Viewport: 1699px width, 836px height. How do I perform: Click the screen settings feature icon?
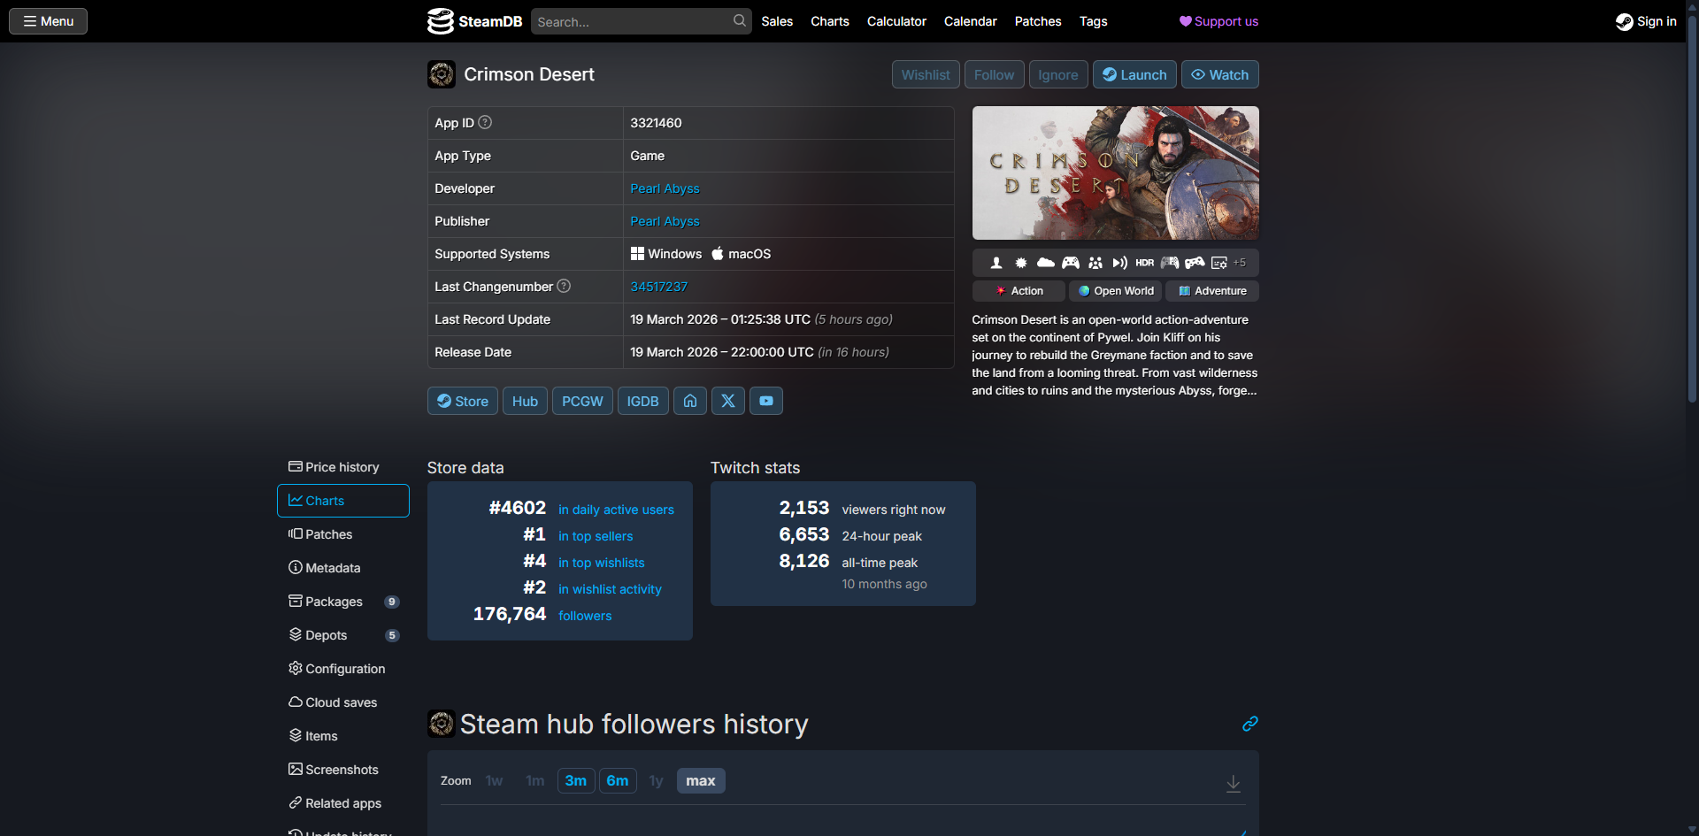[x=1219, y=263]
